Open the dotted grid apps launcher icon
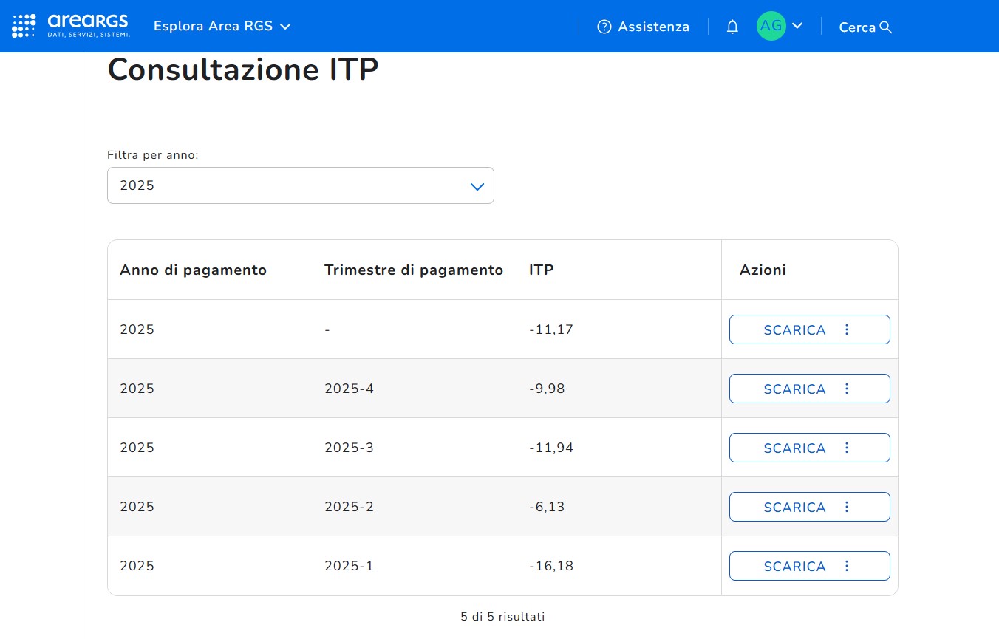999x639 pixels. point(24,26)
